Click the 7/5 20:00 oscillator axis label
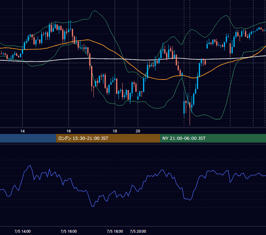Screen dimensions: 266x235 click(138, 231)
